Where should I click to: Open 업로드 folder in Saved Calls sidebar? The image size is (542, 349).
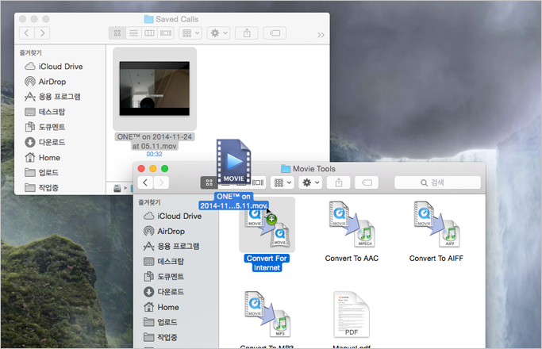point(41,172)
